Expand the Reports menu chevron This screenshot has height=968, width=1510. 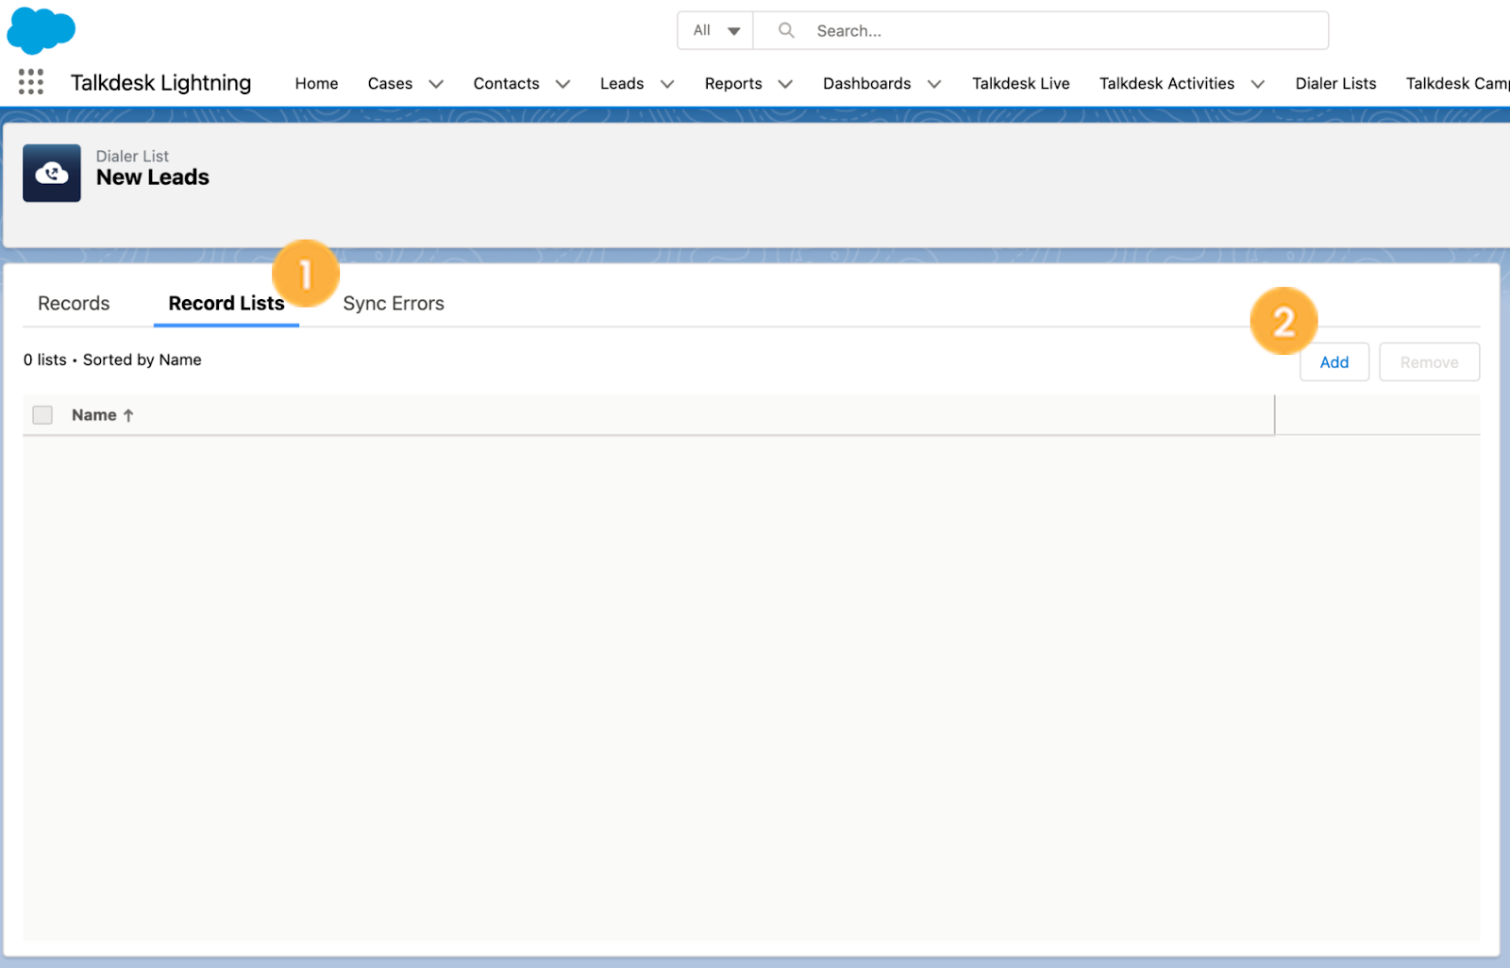[784, 84]
